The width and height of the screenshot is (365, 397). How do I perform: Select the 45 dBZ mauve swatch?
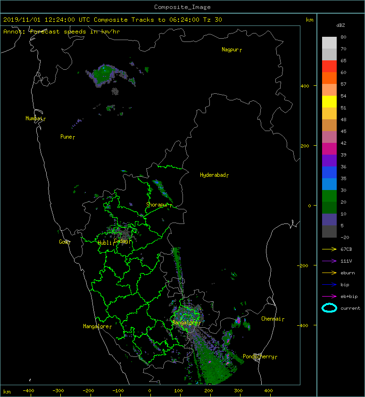pos(329,137)
